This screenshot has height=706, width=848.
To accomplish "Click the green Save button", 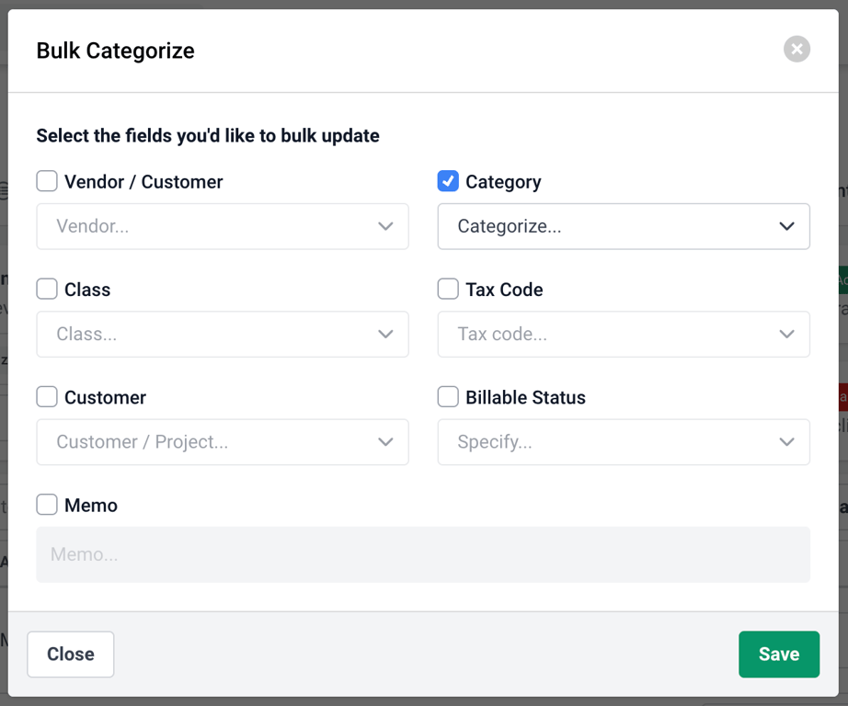I will click(x=779, y=655).
